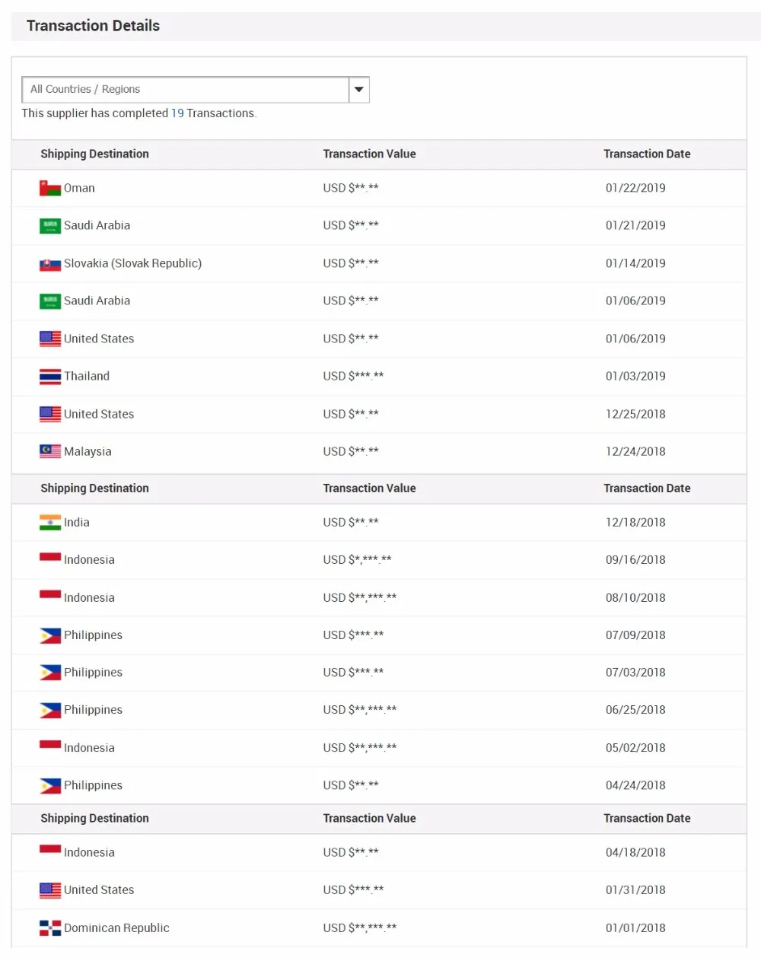Click the Dominican Republic flag icon
The width and height of the screenshot is (761, 961).
[x=50, y=928]
